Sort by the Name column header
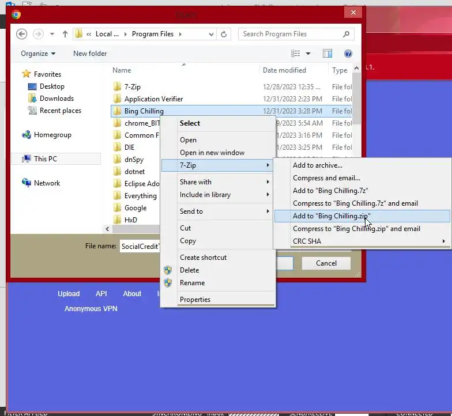 click(122, 70)
